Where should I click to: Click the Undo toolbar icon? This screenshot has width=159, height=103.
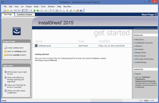pos(15,10)
